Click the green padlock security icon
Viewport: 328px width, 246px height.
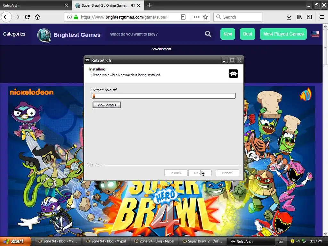(76, 17)
